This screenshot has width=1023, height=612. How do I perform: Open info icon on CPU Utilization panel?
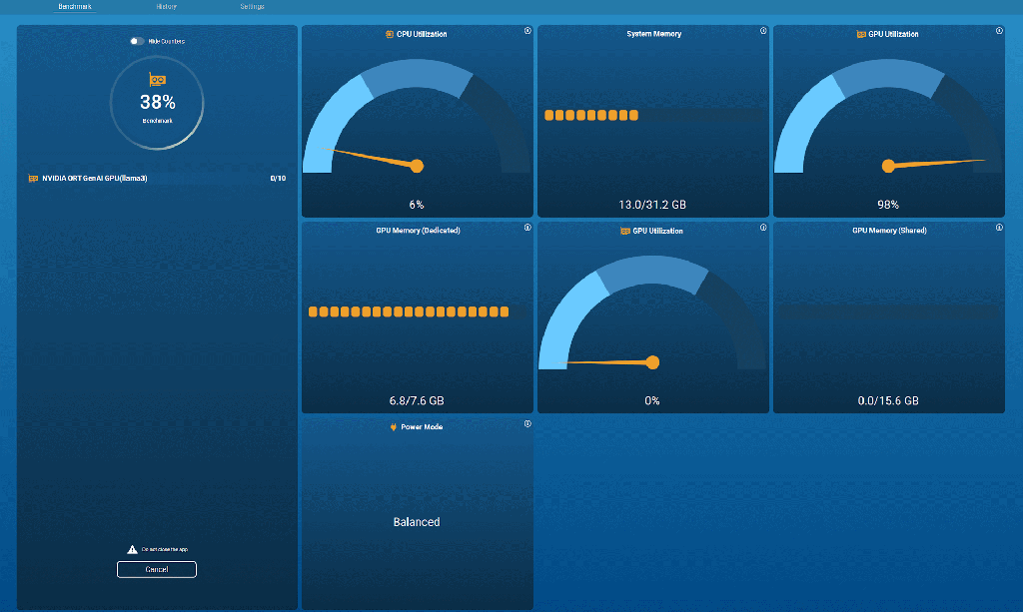(x=527, y=31)
